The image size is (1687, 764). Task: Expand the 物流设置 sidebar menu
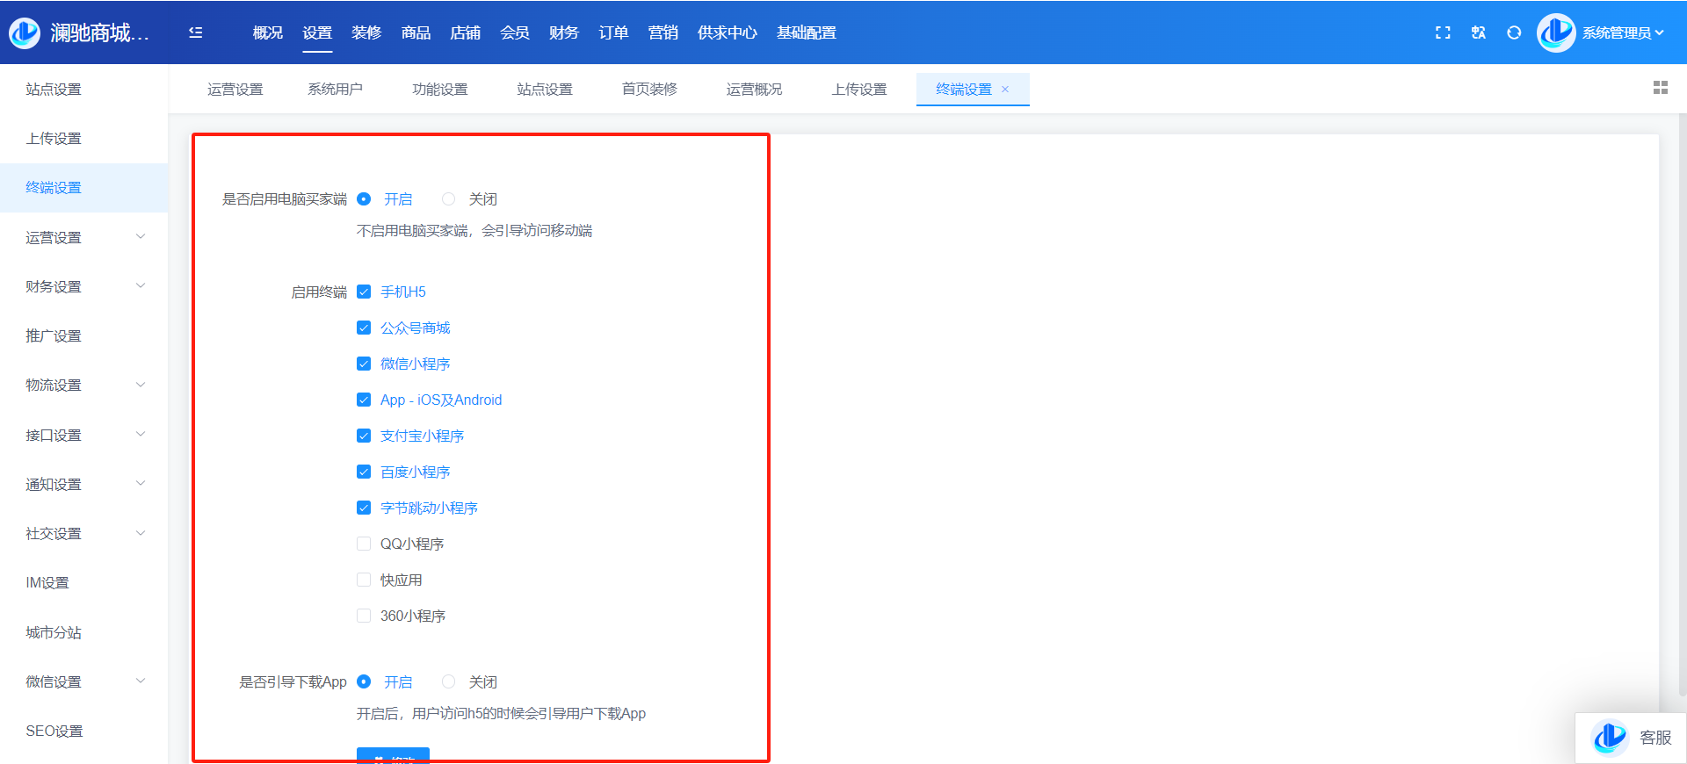(83, 385)
